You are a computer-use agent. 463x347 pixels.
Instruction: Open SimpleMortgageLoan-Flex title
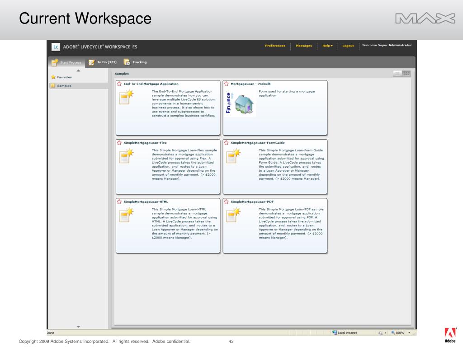tap(145, 143)
